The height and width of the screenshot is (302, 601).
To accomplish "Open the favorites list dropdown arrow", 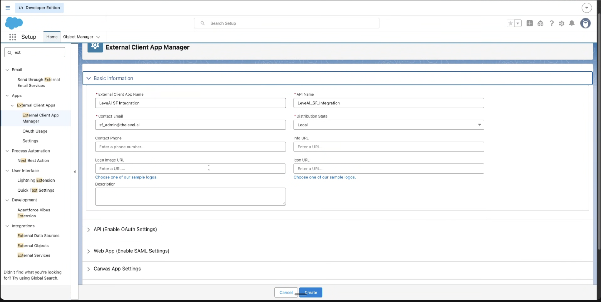I will click(518, 23).
